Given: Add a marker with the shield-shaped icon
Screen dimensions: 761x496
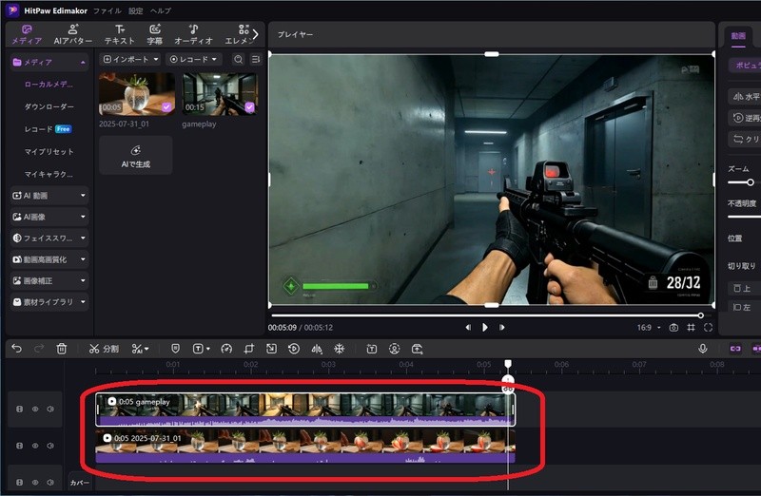Looking at the screenshot, I should pos(176,348).
